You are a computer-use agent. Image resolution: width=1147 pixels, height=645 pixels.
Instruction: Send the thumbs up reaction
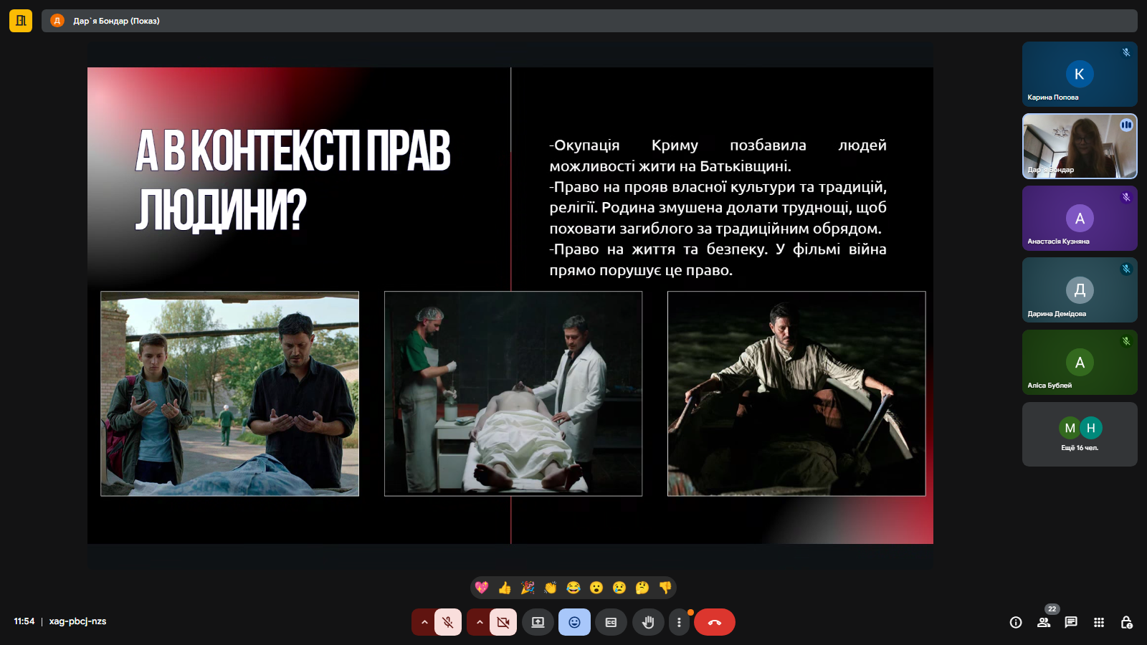tap(505, 588)
